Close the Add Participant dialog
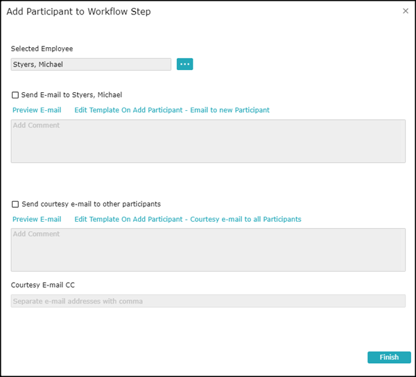Viewport: 416px width, 377px height. (x=406, y=11)
